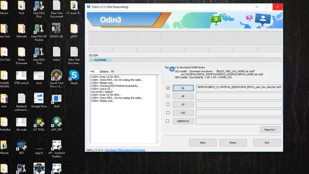Click the 0:[COM46] port box

pyautogui.click(x=100, y=60)
